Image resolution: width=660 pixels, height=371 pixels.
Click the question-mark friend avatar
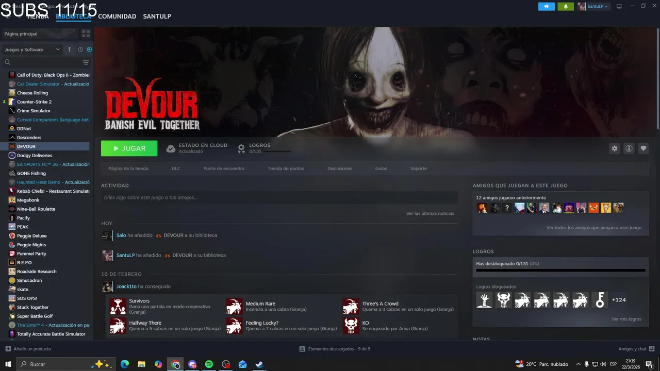pyautogui.click(x=507, y=208)
